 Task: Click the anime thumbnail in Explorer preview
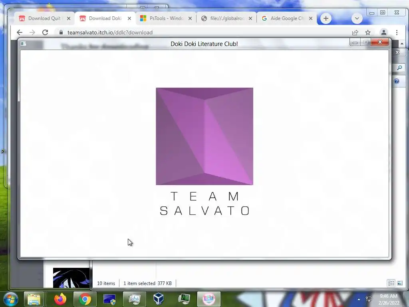[x=71, y=278]
